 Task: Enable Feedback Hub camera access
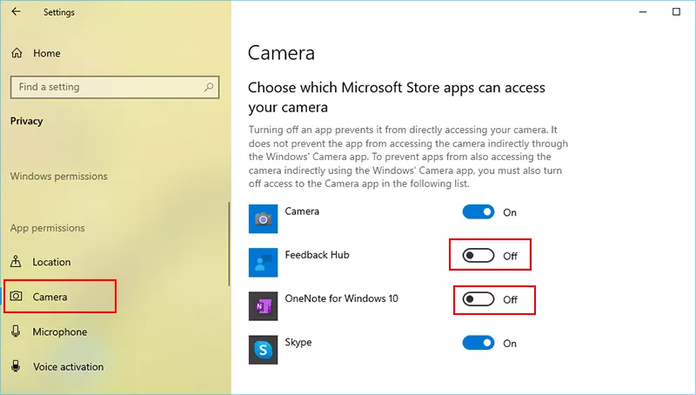[x=478, y=256]
